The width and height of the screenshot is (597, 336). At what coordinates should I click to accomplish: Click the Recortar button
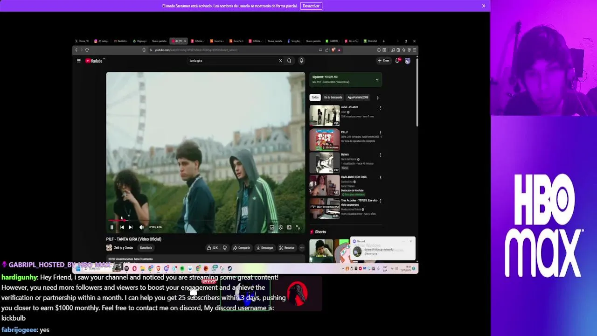tap(287, 248)
